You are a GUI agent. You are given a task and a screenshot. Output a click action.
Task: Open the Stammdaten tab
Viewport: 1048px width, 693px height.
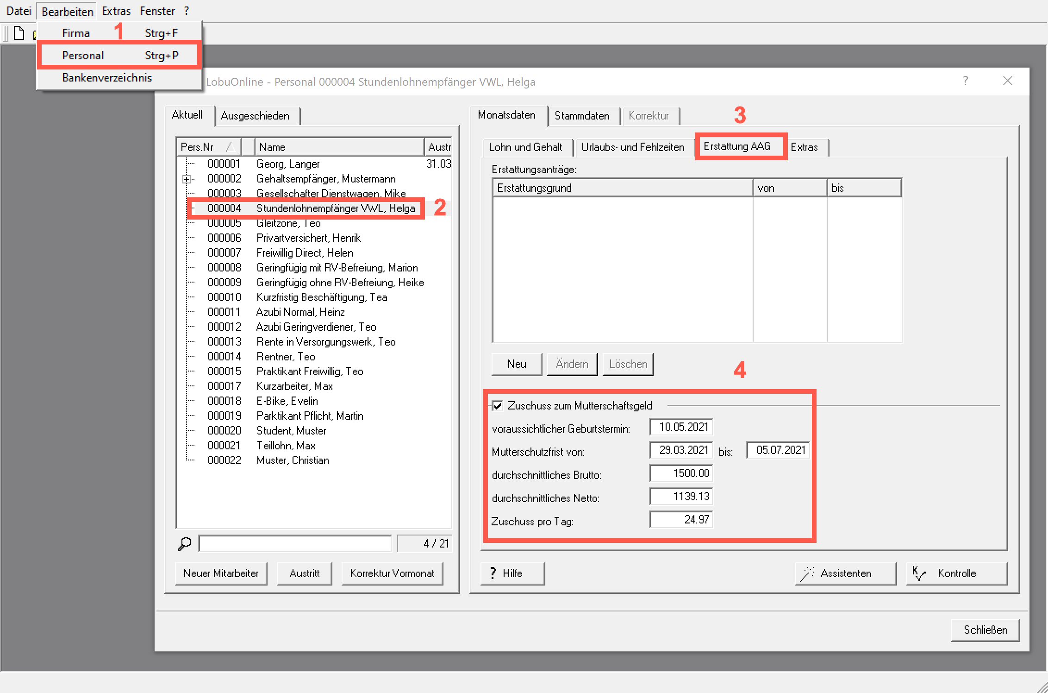coord(582,116)
